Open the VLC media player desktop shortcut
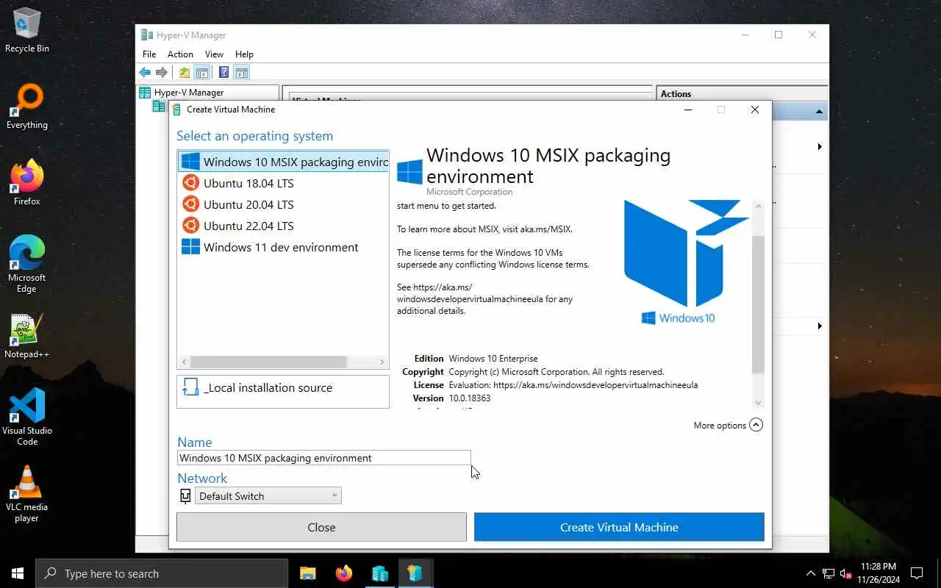Screen dimensions: 941x588 [x=27, y=494]
